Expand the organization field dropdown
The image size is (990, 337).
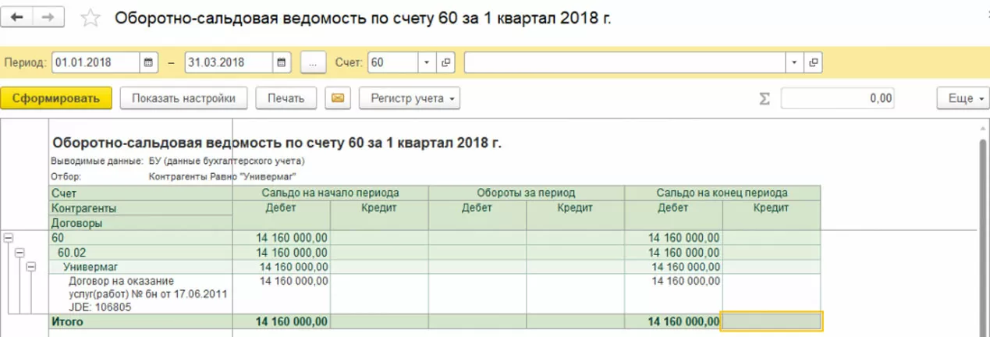[794, 62]
